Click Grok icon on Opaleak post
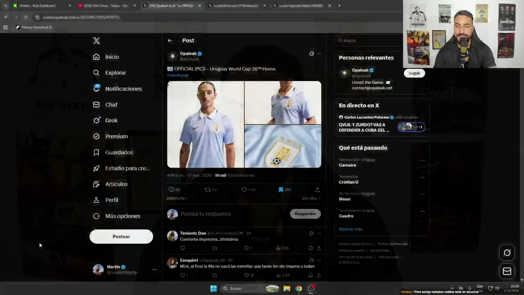This screenshot has height=295, width=524. pyautogui.click(x=312, y=54)
